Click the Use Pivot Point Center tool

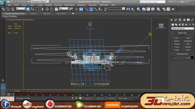[x=71, y=9]
